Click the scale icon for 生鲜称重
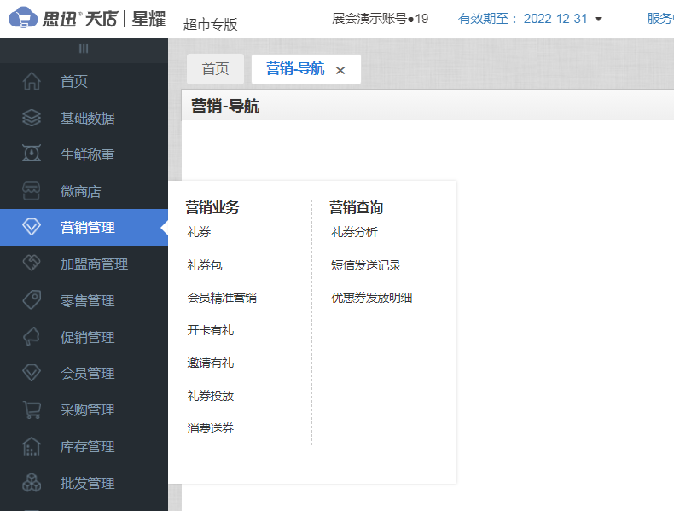Image resolution: width=674 pixels, height=511 pixels. [x=32, y=154]
